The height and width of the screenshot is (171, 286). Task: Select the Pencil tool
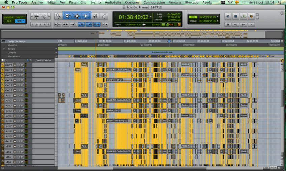coord(104,16)
